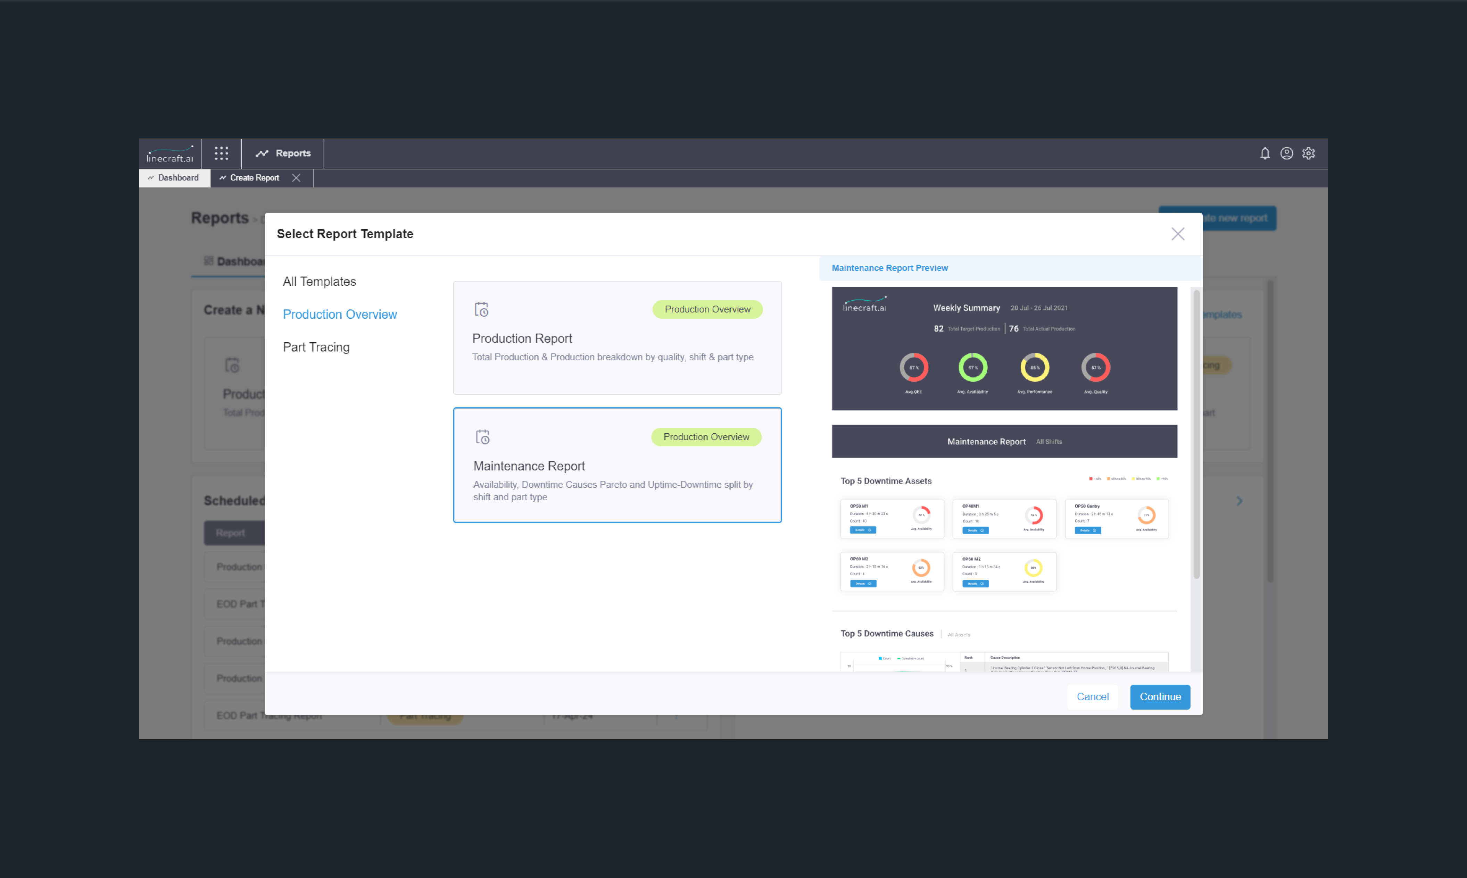Click the Maintenance Report calendar clock icon

[483, 437]
